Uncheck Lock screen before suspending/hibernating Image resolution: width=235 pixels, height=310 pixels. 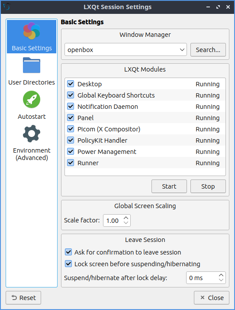coord(68,264)
